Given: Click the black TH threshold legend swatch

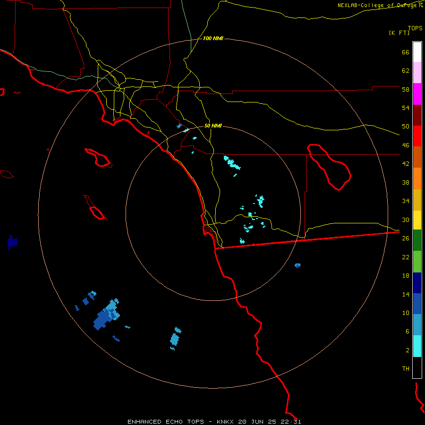Looking at the screenshot, I should [417, 367].
